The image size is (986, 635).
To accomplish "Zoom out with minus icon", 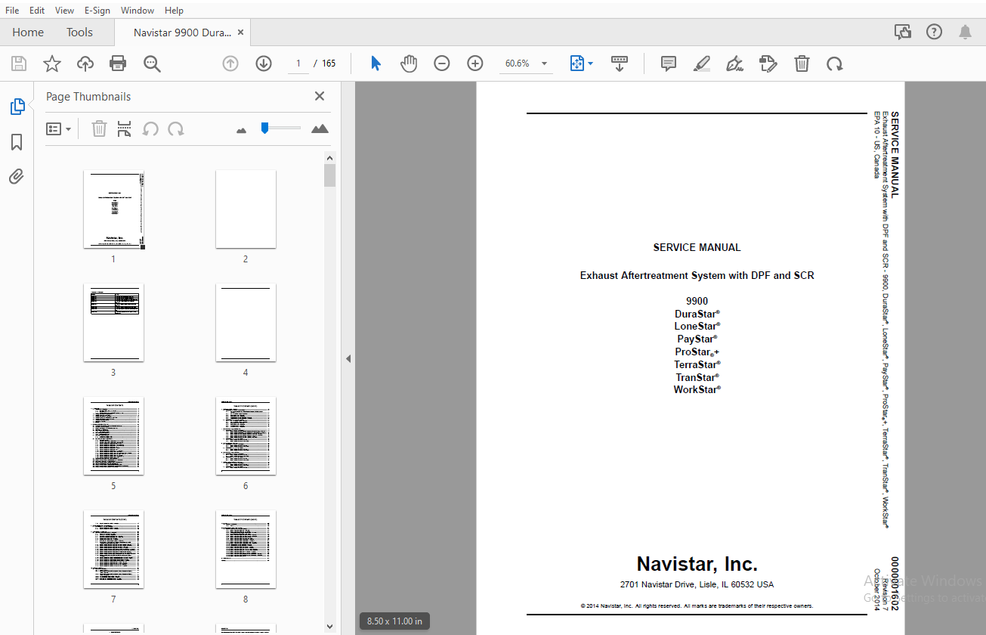I will pyautogui.click(x=442, y=63).
